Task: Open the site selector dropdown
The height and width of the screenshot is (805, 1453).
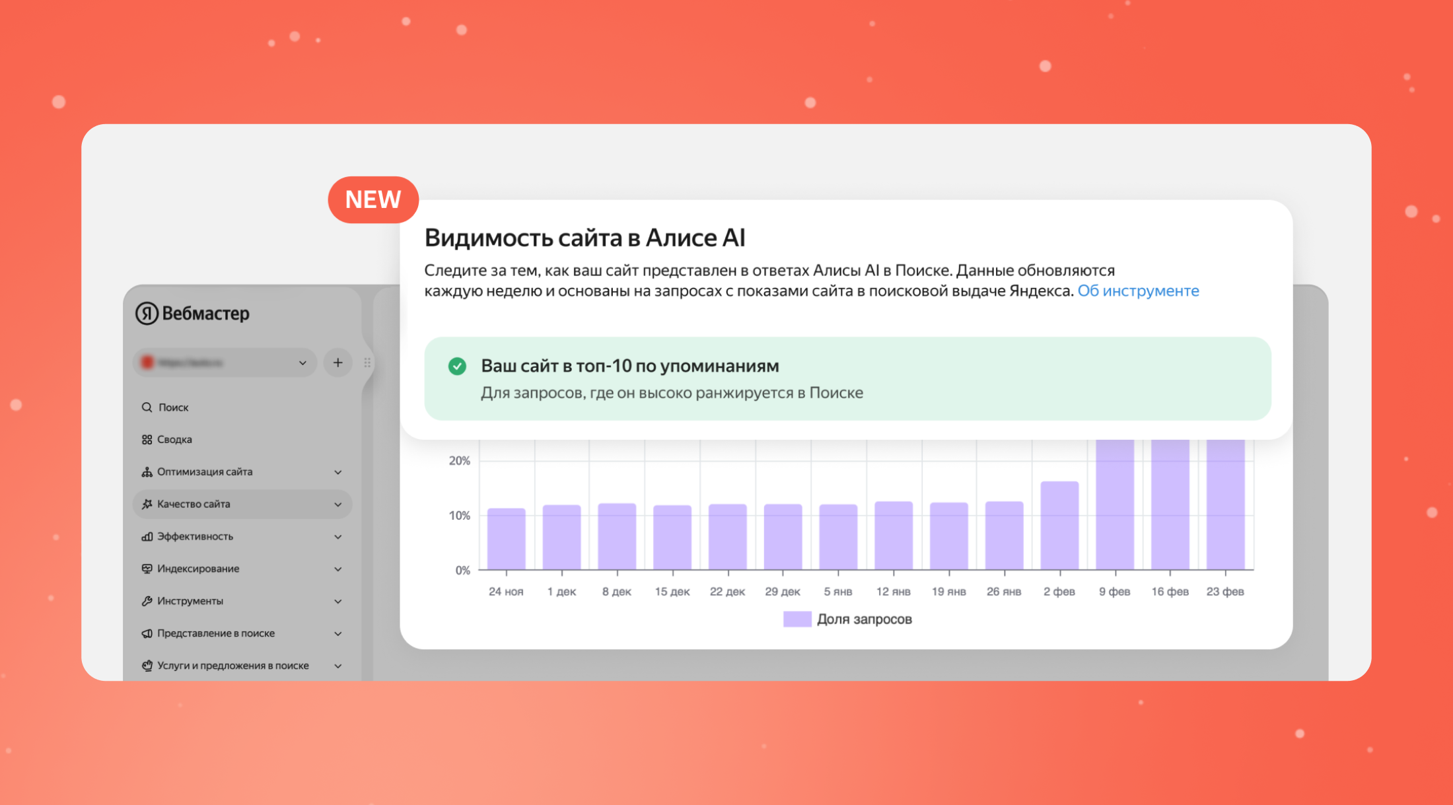Action: pyautogui.click(x=225, y=363)
